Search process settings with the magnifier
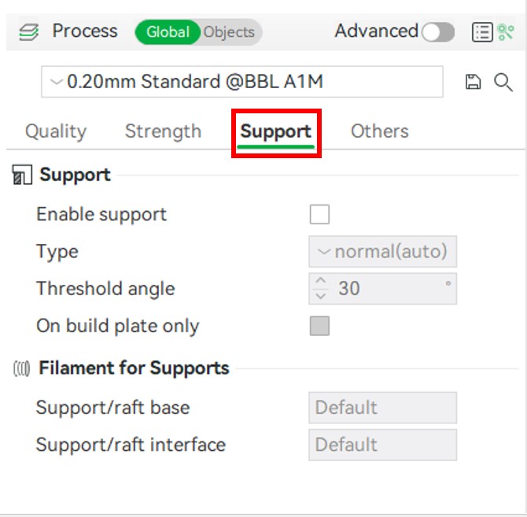This screenshot has width=527, height=517. tap(503, 82)
